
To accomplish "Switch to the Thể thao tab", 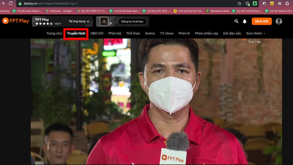I will click(133, 33).
